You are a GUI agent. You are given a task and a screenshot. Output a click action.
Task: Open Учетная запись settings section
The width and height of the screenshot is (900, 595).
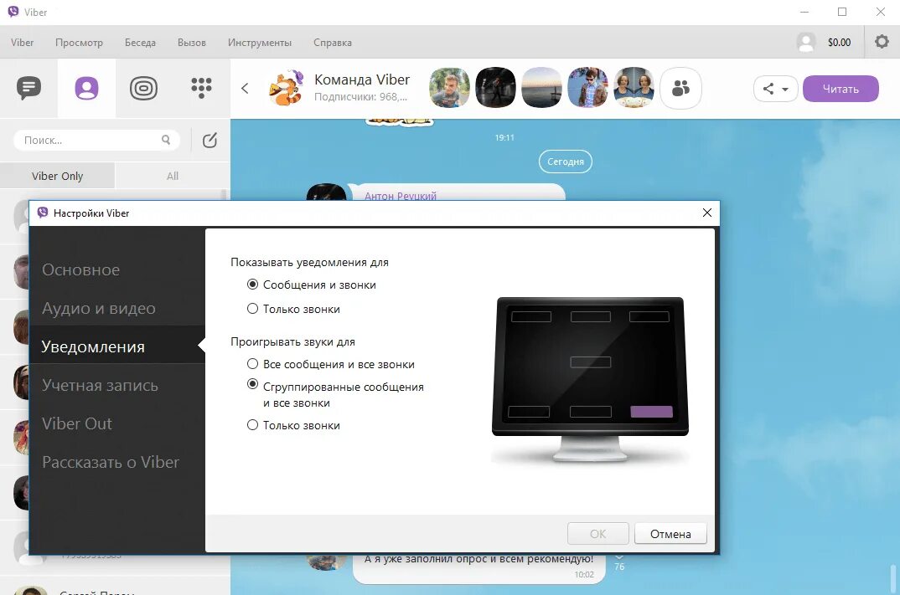coord(100,385)
